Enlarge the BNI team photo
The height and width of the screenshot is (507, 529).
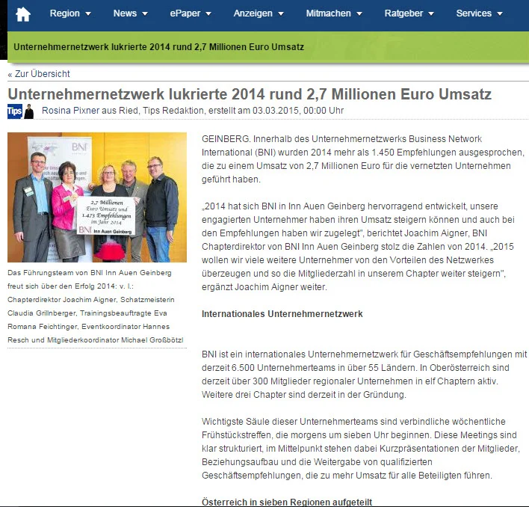pyautogui.click(x=97, y=197)
